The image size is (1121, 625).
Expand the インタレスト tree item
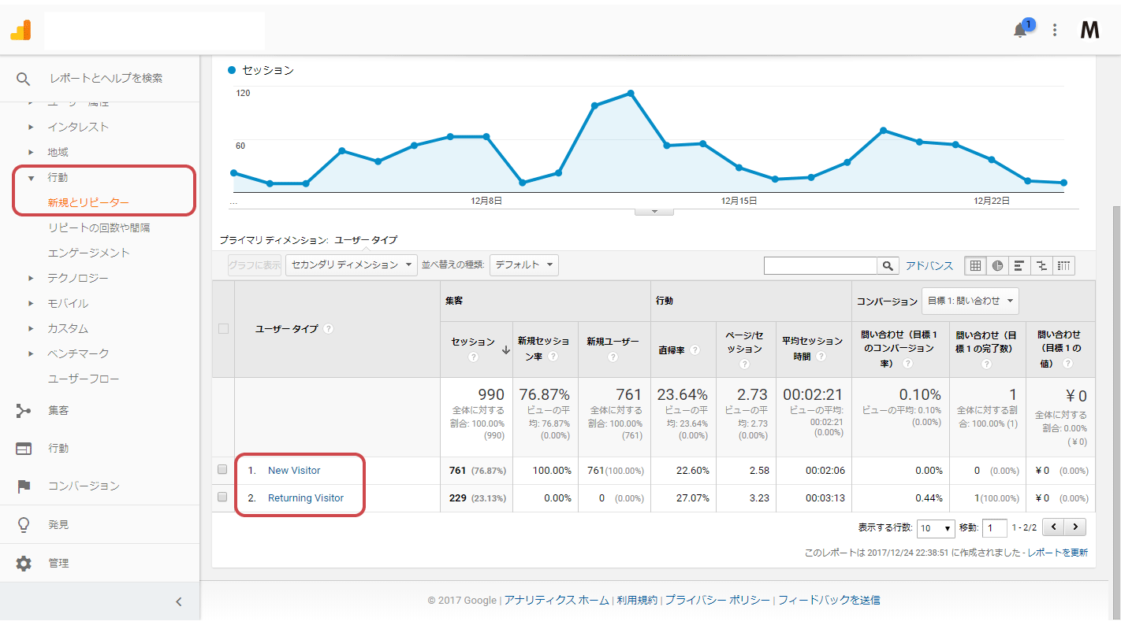[32, 127]
